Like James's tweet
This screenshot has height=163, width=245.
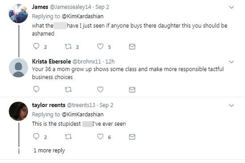pos(100,47)
